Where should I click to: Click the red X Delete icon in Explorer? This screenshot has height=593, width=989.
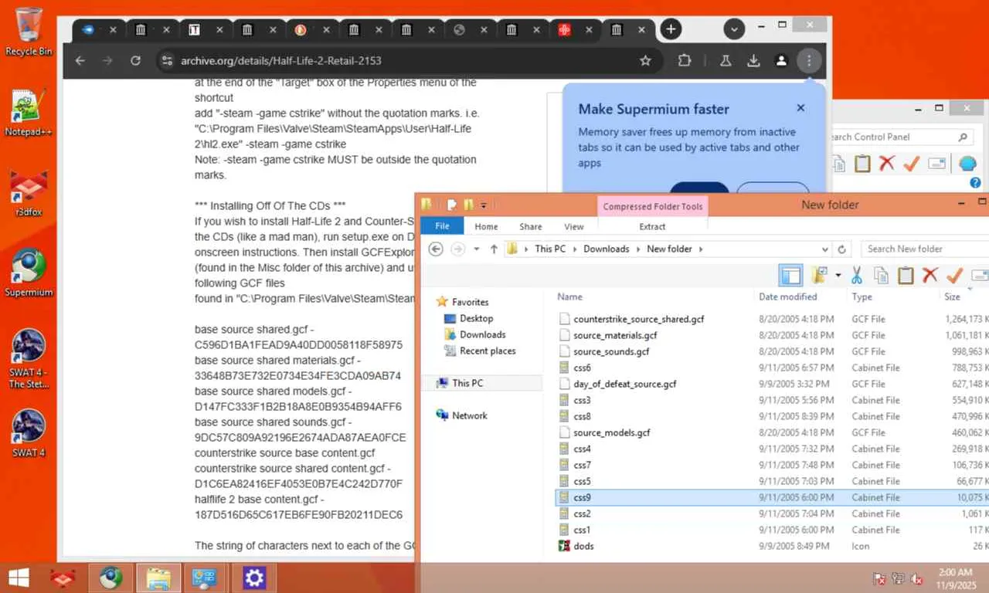point(930,275)
